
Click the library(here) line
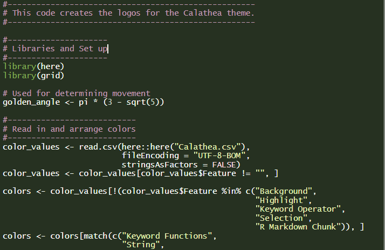(x=33, y=66)
